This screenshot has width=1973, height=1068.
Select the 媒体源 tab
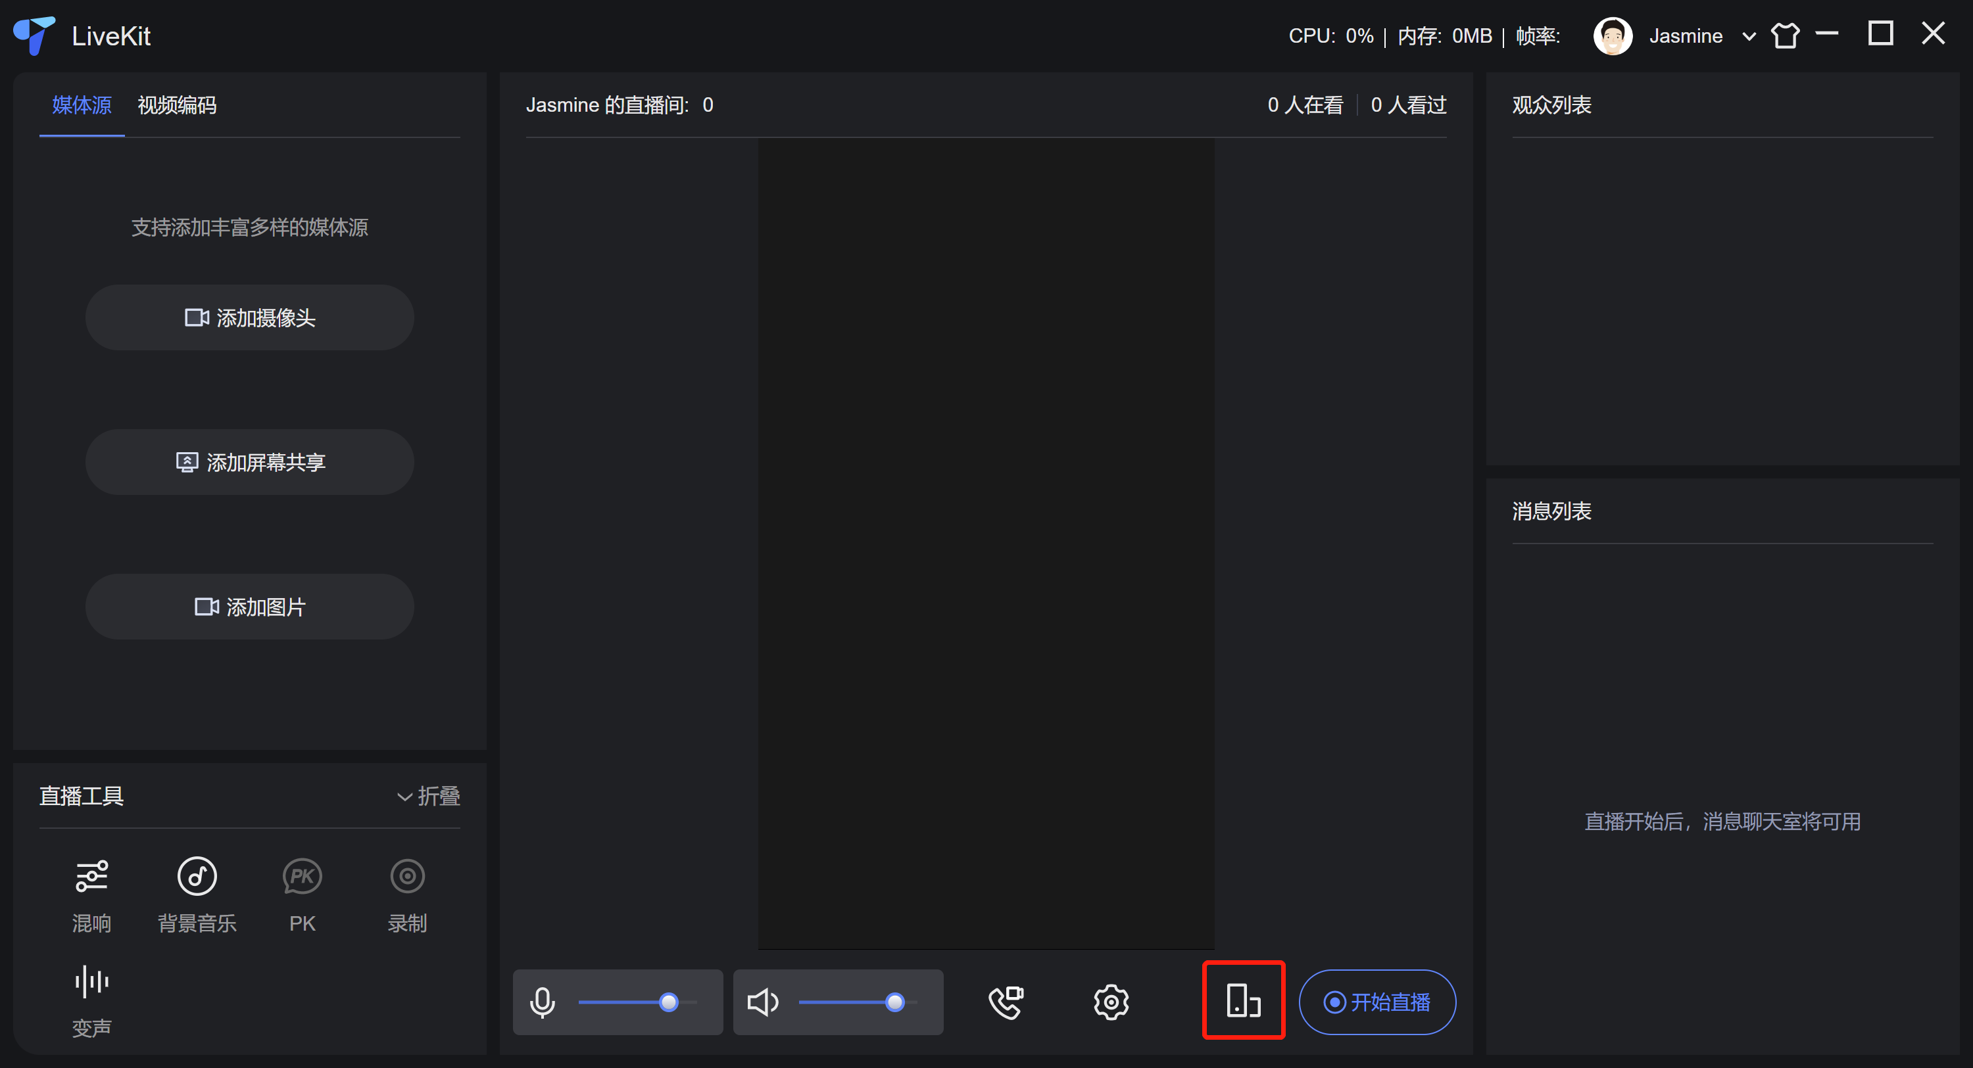pos(82,105)
